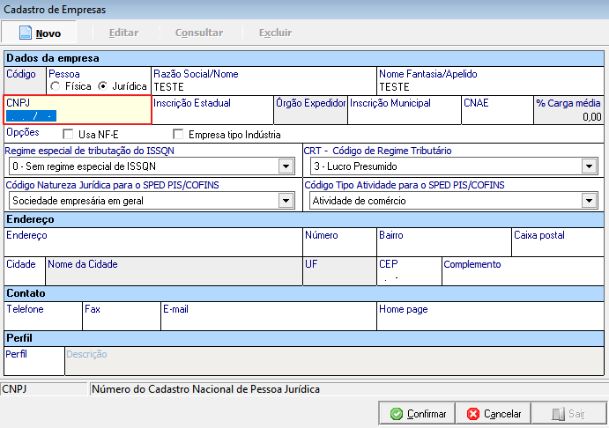This screenshot has height=428, width=609.
Task: Click the Inscrição Estadual field
Action: 212,115
